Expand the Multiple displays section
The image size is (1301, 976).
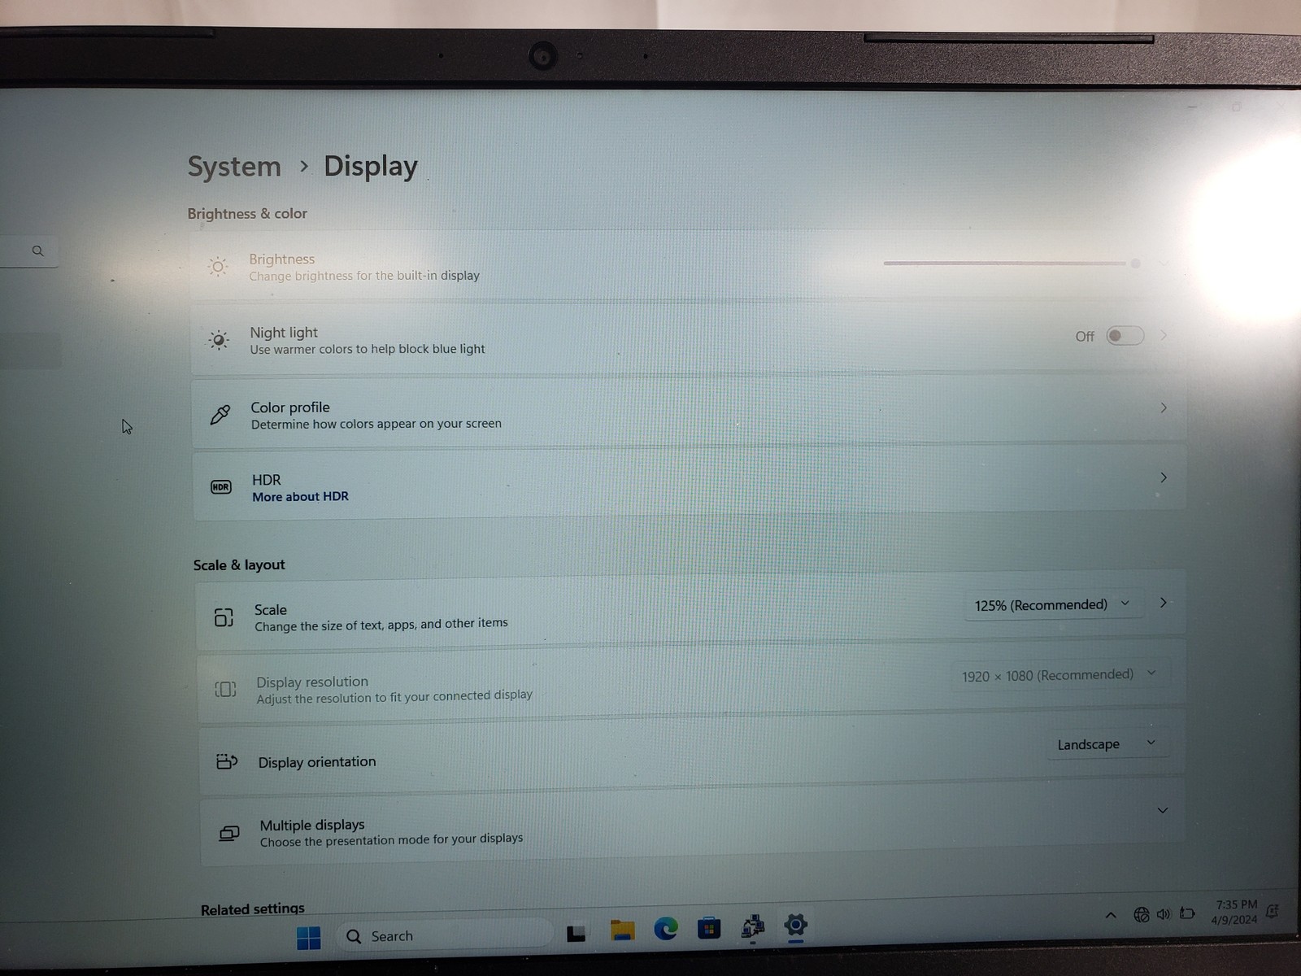(1163, 811)
